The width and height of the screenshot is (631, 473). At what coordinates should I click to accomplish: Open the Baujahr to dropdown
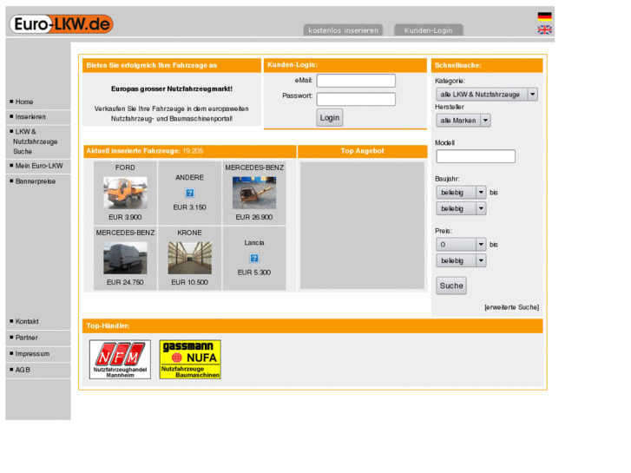[x=461, y=208]
